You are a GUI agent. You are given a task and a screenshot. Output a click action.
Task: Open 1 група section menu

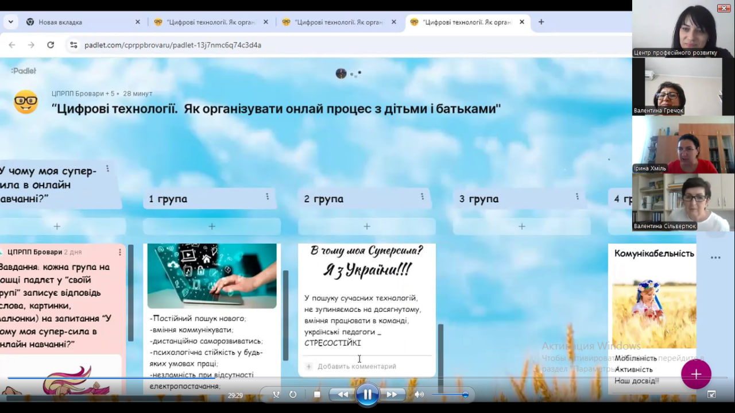click(x=267, y=196)
